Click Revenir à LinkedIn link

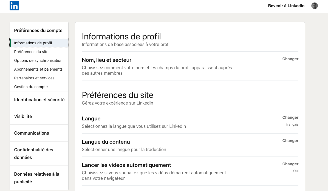pyautogui.click(x=286, y=6)
